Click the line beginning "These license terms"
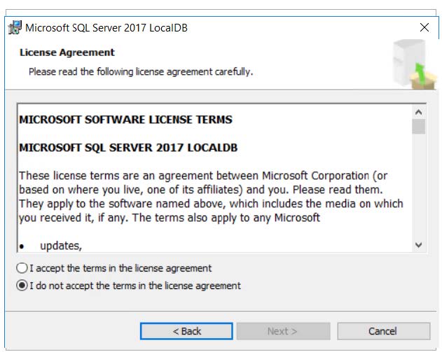This screenshot has width=442, height=352. click(203, 175)
